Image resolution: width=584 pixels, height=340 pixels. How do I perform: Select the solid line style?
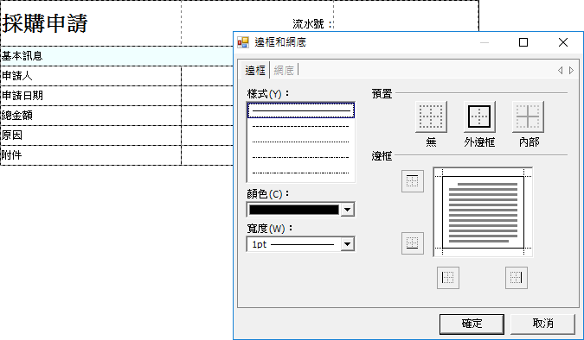301,110
